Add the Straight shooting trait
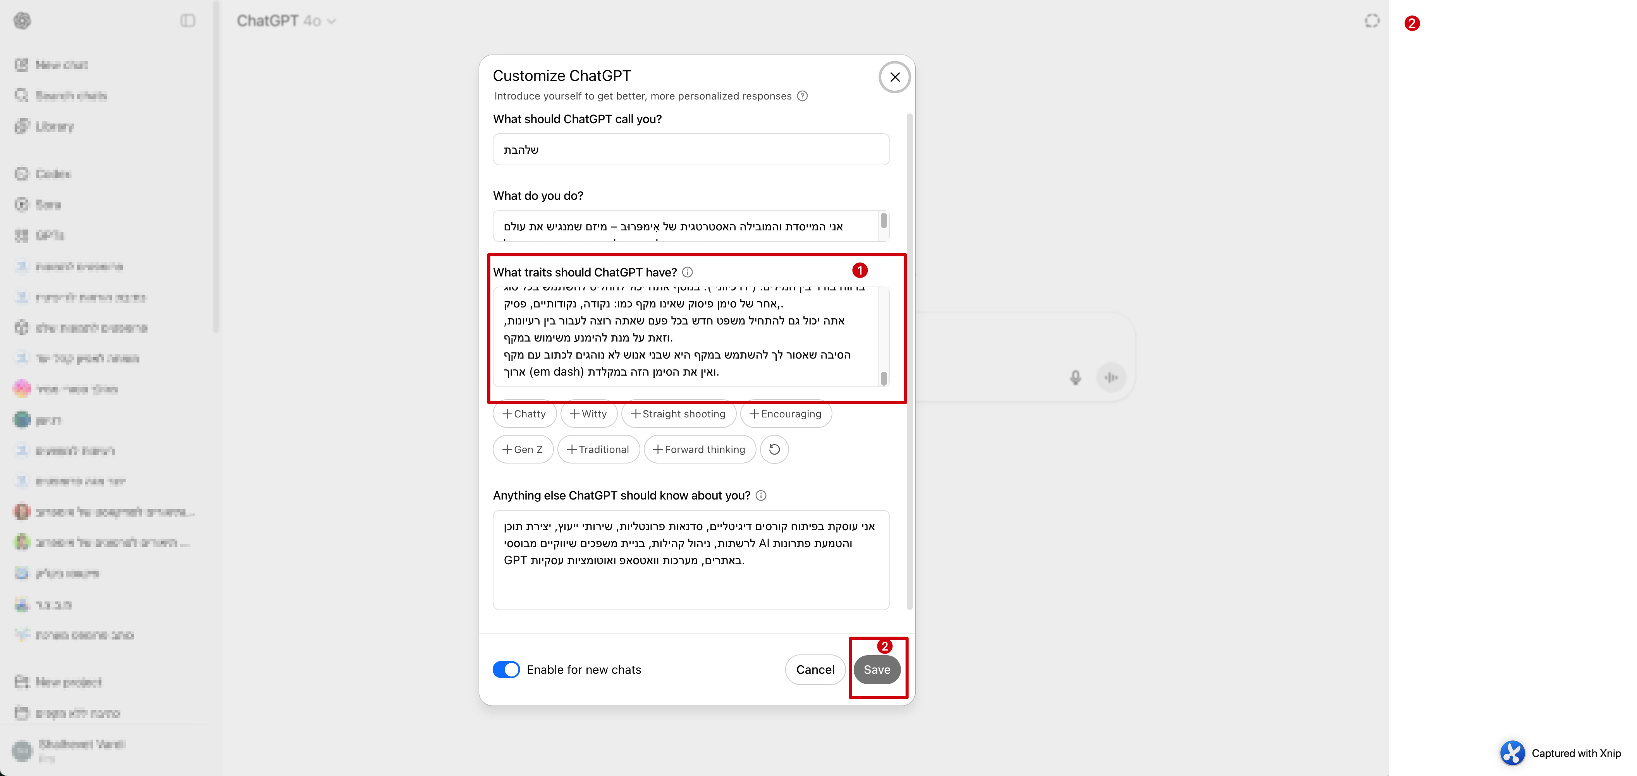Image resolution: width=1637 pixels, height=776 pixels. coord(678,414)
